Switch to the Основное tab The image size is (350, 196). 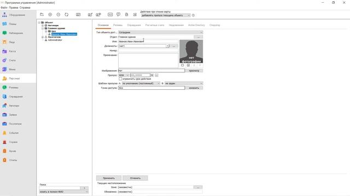103,25
